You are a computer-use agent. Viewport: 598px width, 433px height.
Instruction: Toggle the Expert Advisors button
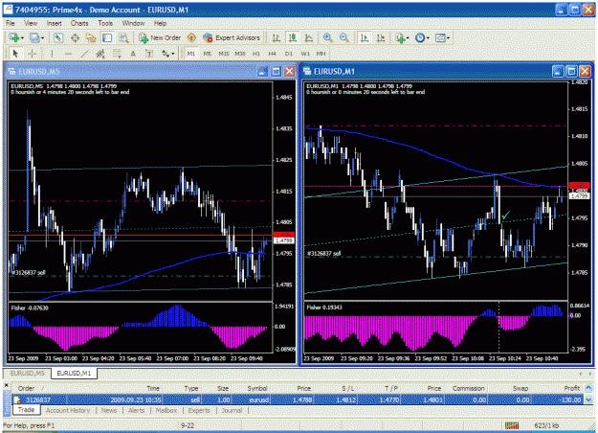click(232, 37)
